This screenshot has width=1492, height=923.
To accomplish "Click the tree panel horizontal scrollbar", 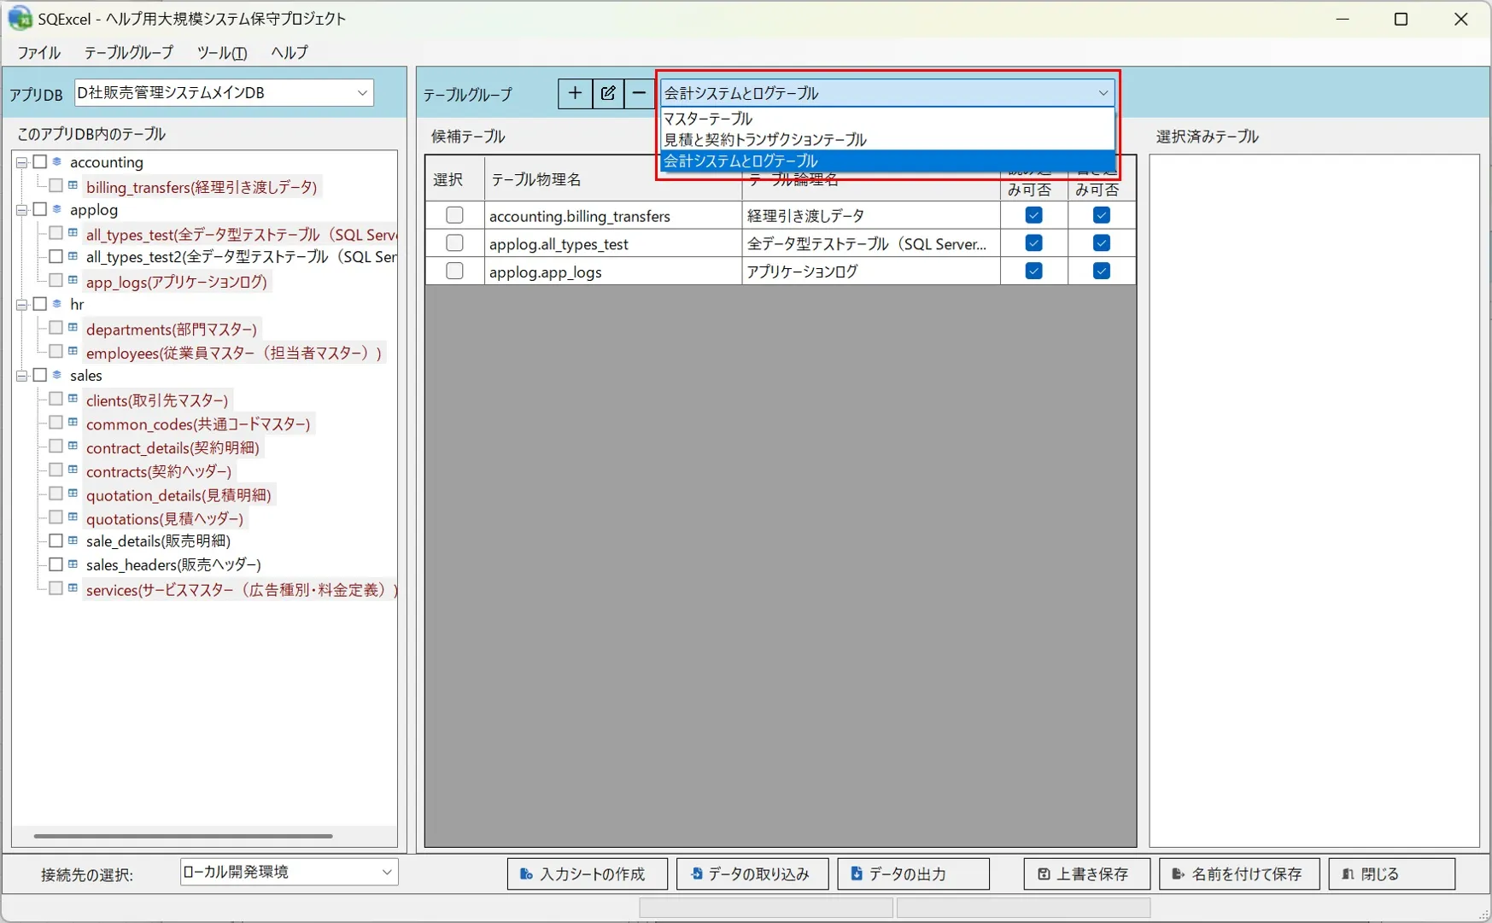I will click(x=183, y=836).
